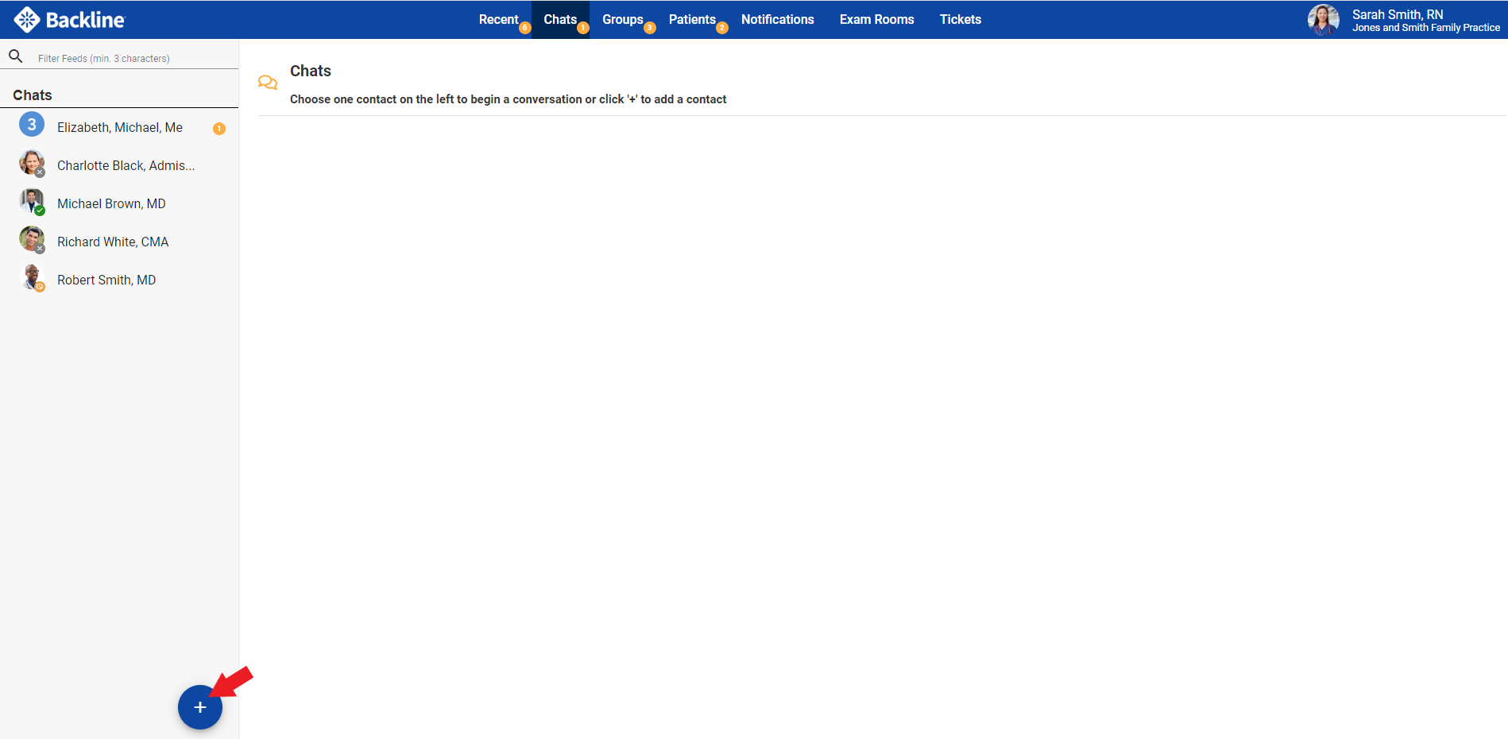This screenshot has height=739, width=1508.
Task: Open chat with Robert Smith, MD
Action: pyautogui.click(x=106, y=281)
